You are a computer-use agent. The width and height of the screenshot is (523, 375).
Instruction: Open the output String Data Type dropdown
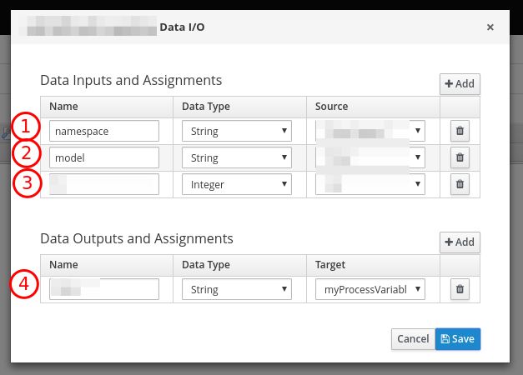tap(236, 289)
